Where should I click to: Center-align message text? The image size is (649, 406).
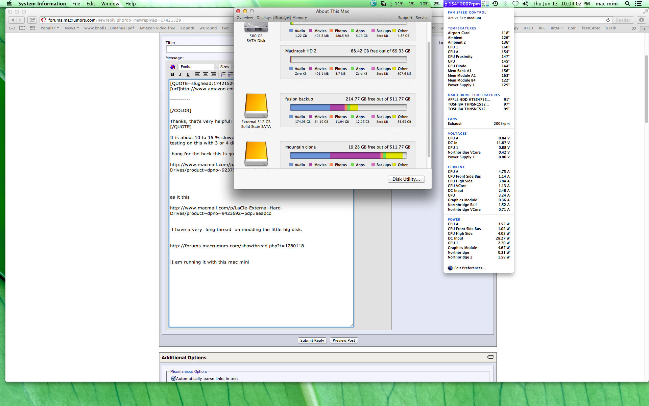coord(206,74)
